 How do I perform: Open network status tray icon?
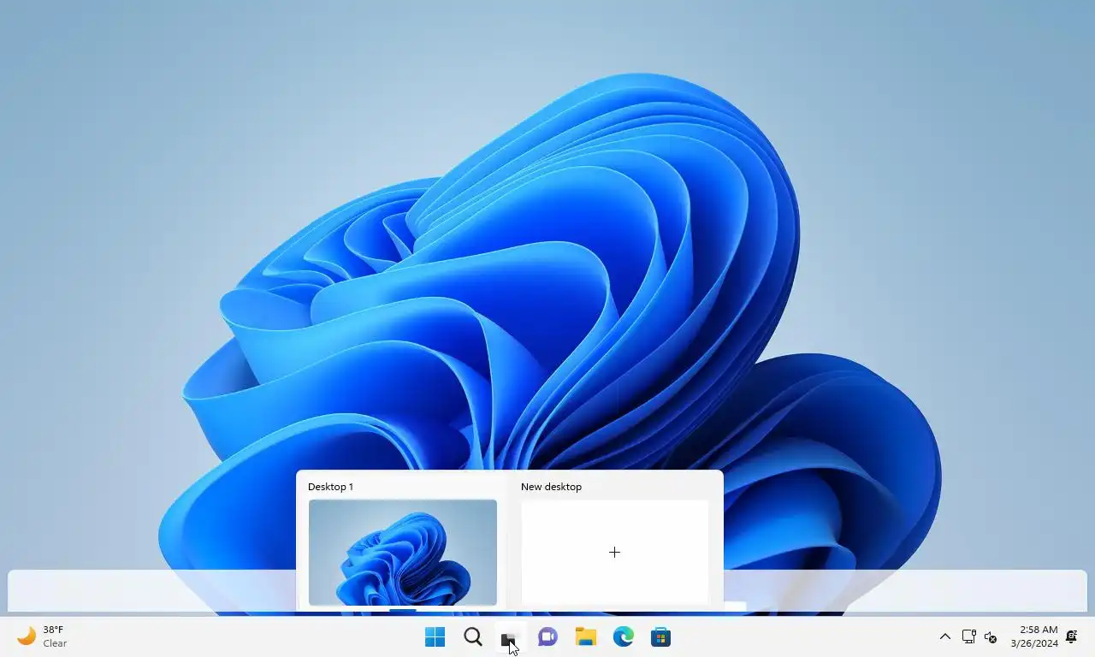(x=968, y=636)
